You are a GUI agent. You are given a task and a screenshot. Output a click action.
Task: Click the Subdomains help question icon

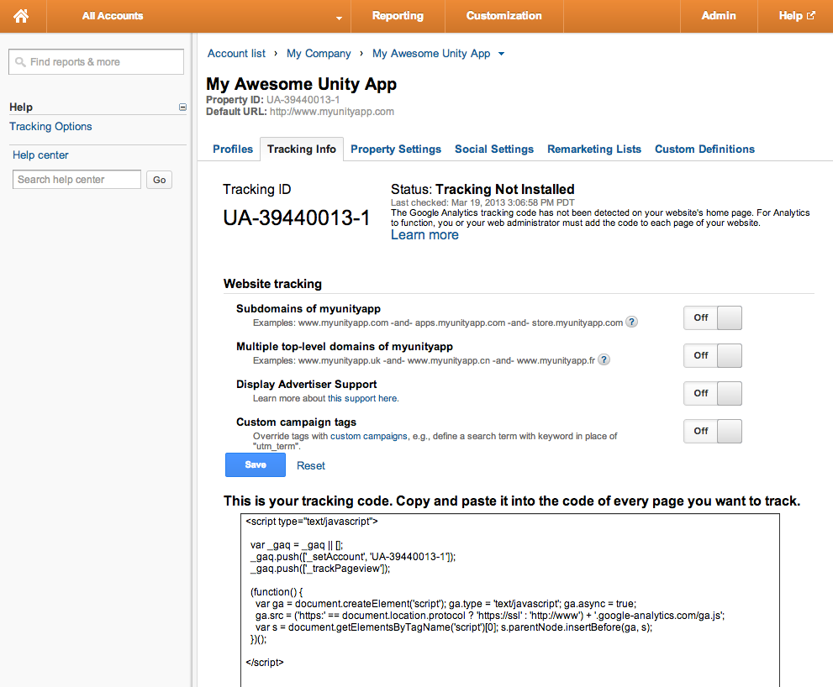[x=631, y=322]
